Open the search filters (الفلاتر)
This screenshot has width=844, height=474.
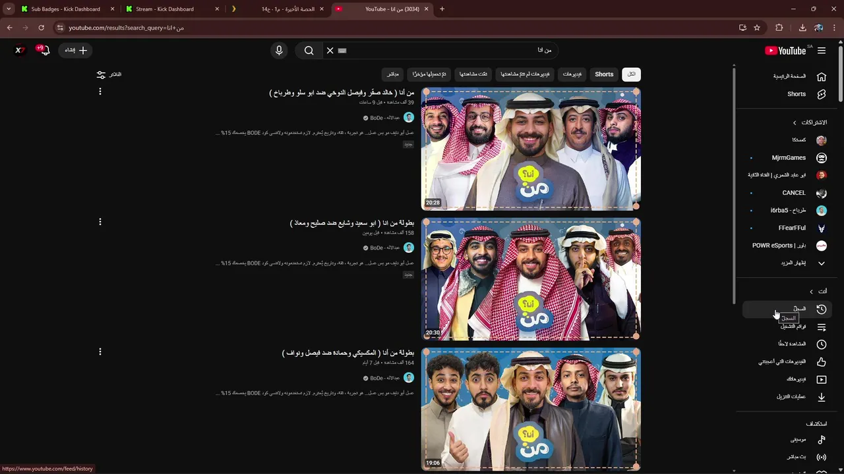109,74
